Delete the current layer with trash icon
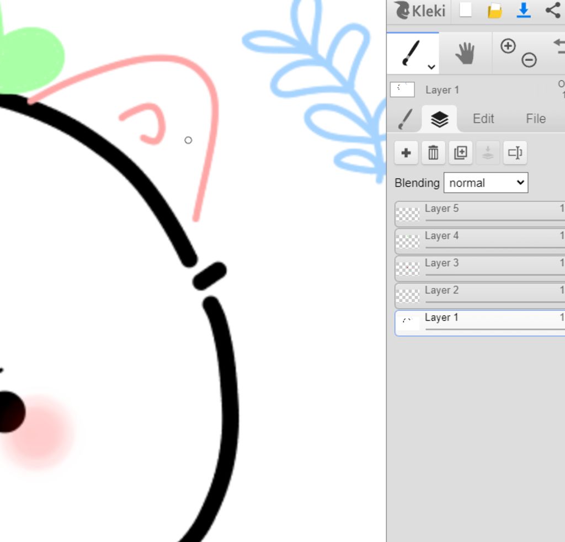Viewport: 565px width, 542px height. (x=433, y=153)
